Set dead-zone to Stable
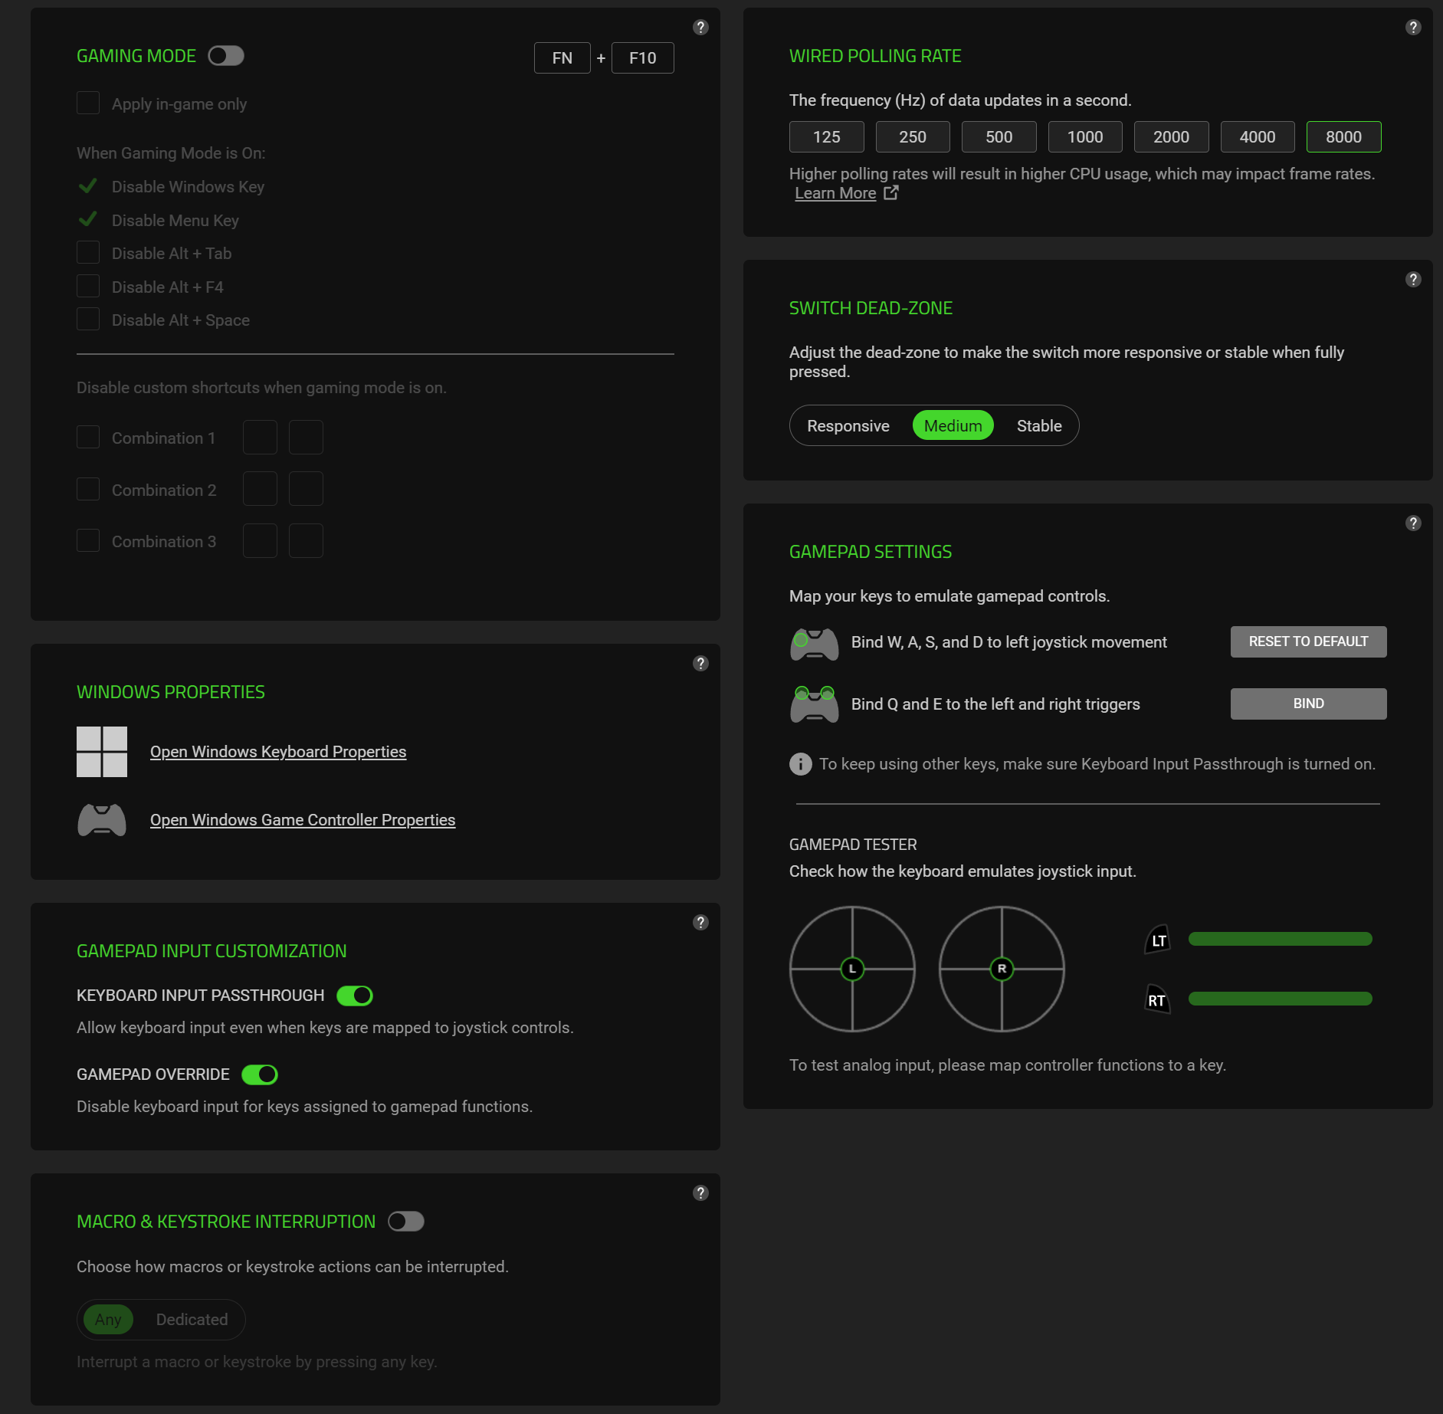1443x1414 pixels. tap(1039, 426)
